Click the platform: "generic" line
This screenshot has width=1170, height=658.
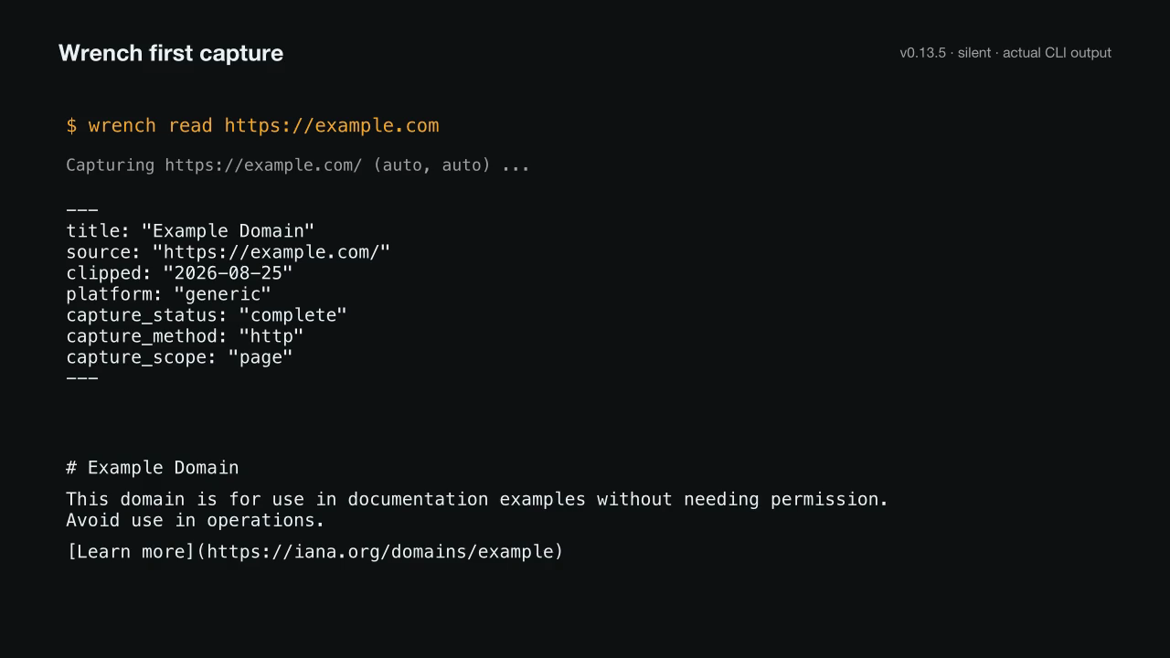click(x=168, y=294)
